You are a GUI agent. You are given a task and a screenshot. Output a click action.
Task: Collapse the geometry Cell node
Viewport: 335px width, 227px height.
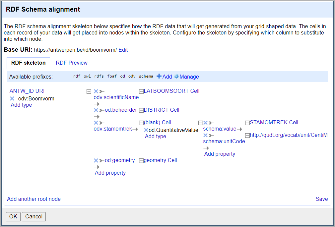pyautogui.click(x=141, y=161)
